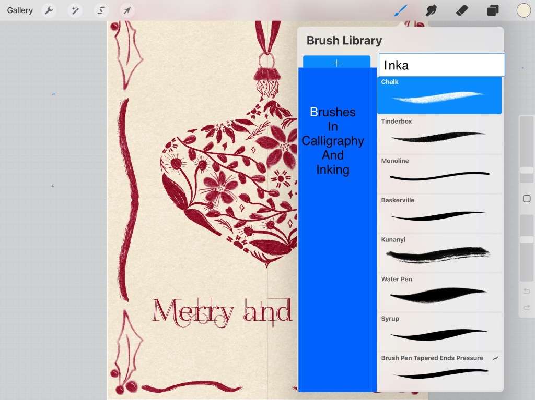
Task: Open the Actions wrench menu
Action: pos(49,10)
